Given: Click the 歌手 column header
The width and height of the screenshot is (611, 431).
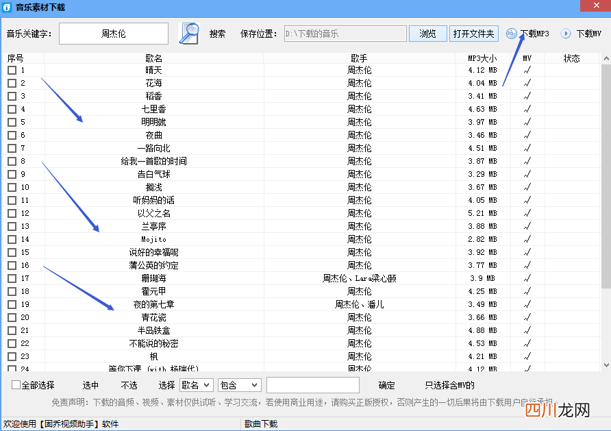Looking at the screenshot, I should [360, 58].
